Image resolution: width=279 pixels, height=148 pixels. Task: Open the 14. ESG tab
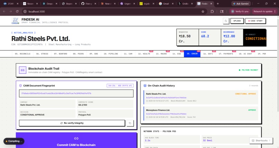point(177,54)
